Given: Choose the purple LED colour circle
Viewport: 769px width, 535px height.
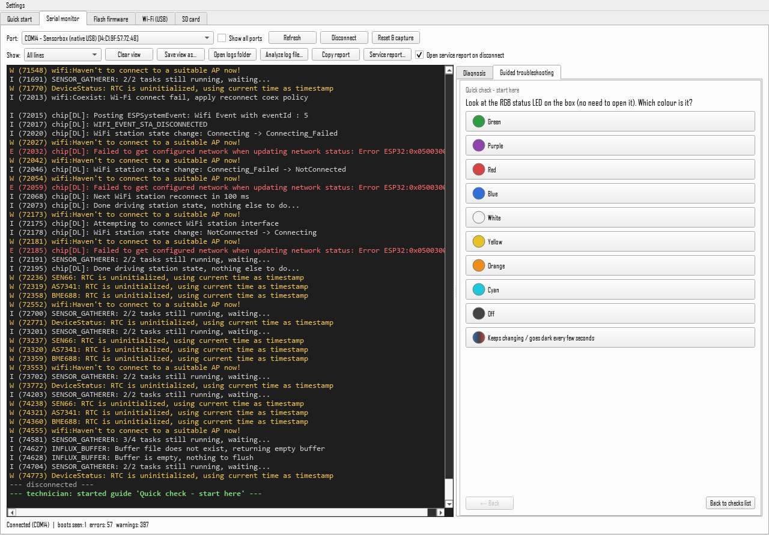Looking at the screenshot, I should click(479, 146).
